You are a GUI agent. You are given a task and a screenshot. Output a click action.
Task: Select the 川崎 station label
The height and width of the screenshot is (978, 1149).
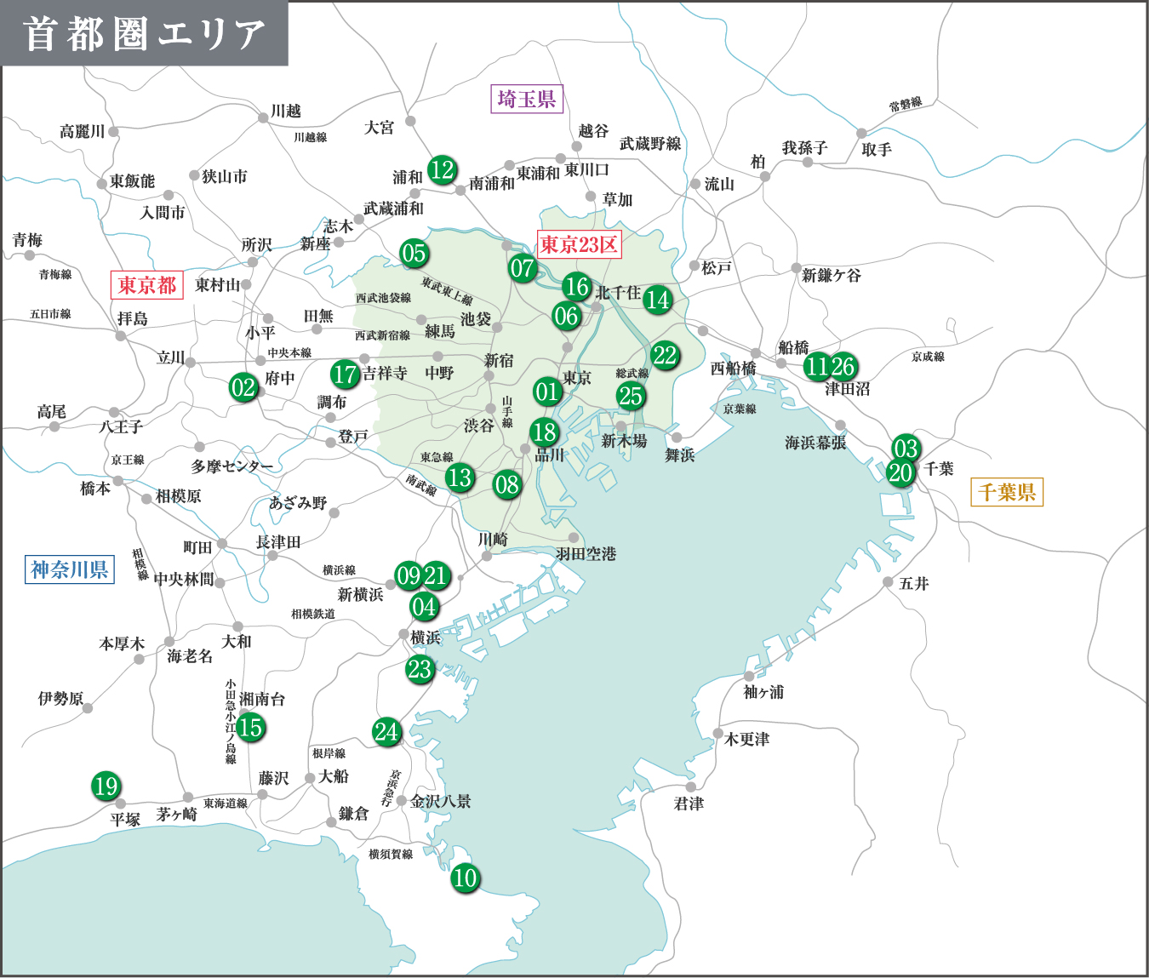coord(493,540)
